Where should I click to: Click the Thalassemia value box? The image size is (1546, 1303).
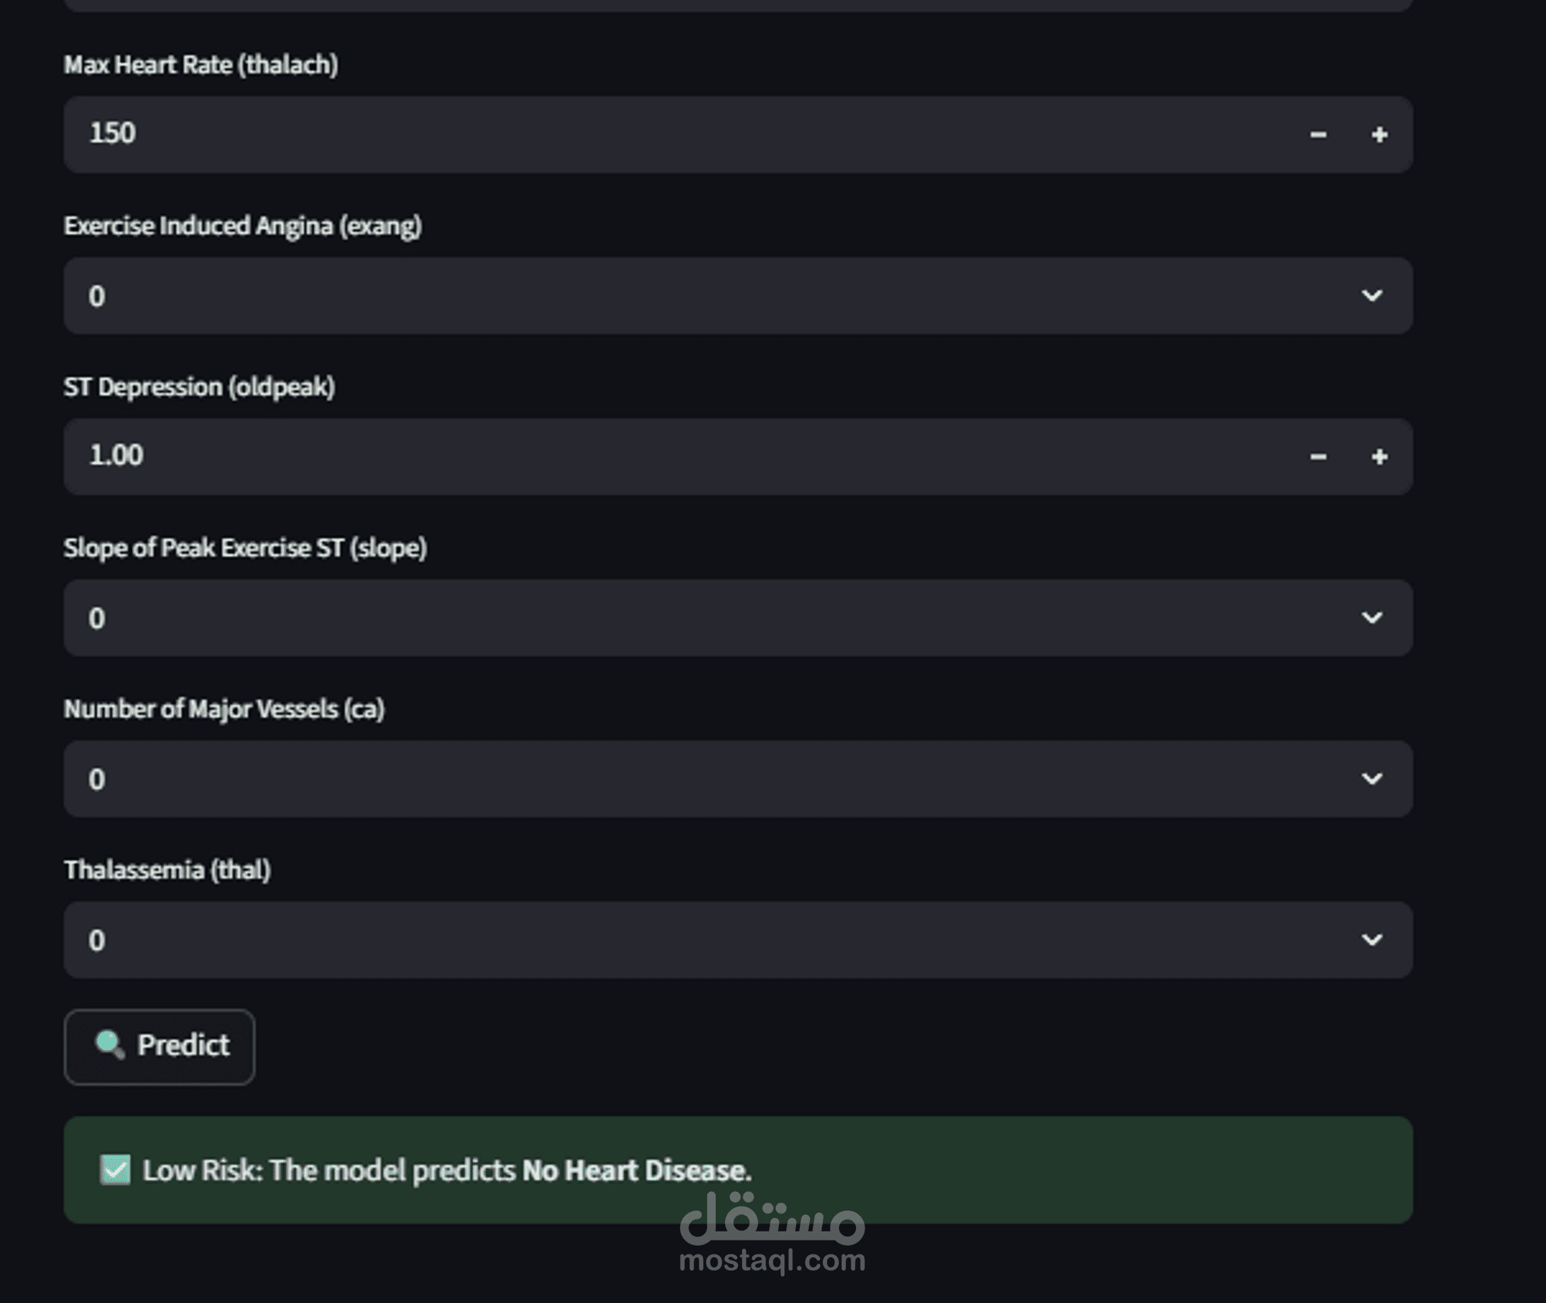coord(664,940)
